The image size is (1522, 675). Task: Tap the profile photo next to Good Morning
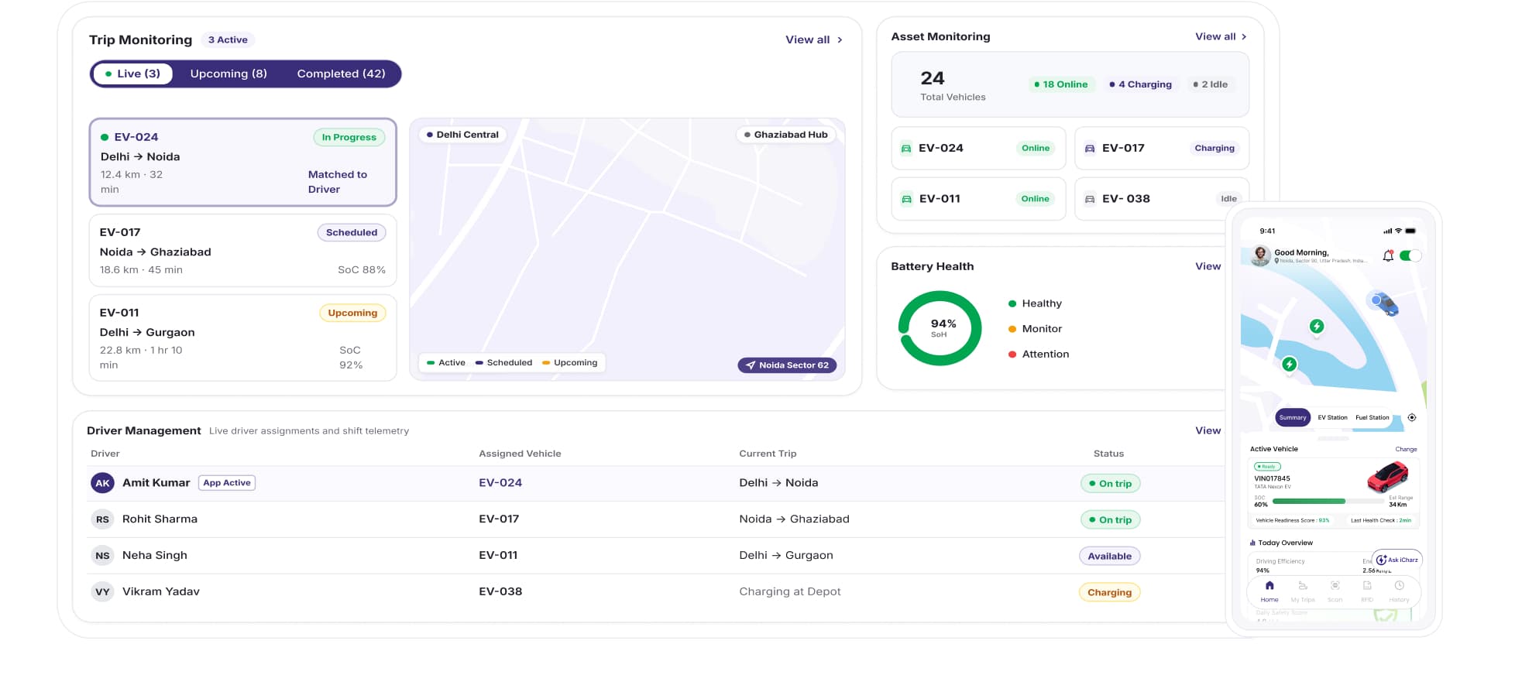click(1261, 255)
